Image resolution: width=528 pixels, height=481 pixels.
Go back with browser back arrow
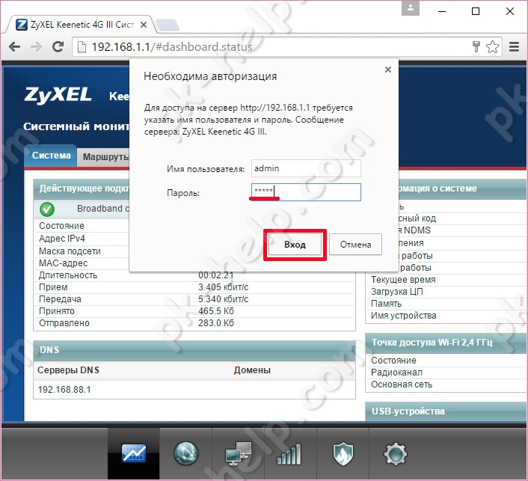click(x=14, y=47)
